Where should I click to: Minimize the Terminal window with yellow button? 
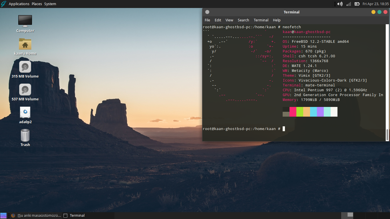[x=373, y=12]
